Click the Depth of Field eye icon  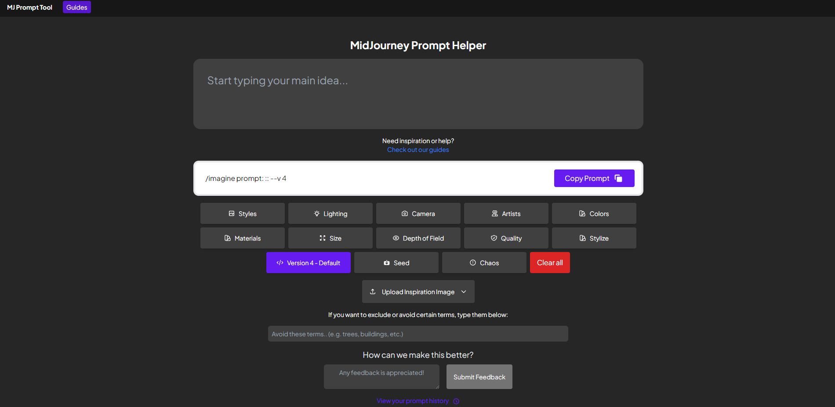pyautogui.click(x=396, y=238)
